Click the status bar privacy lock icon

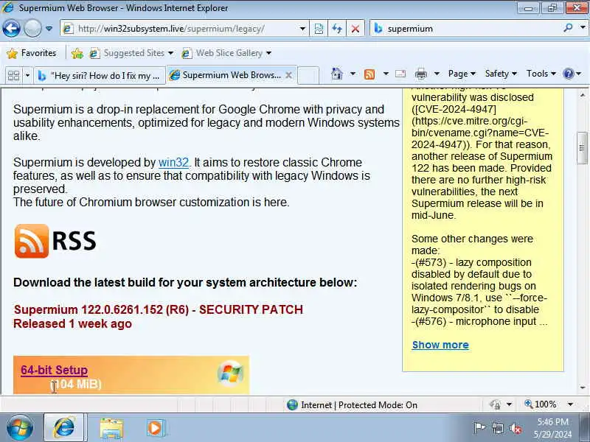pos(495,404)
